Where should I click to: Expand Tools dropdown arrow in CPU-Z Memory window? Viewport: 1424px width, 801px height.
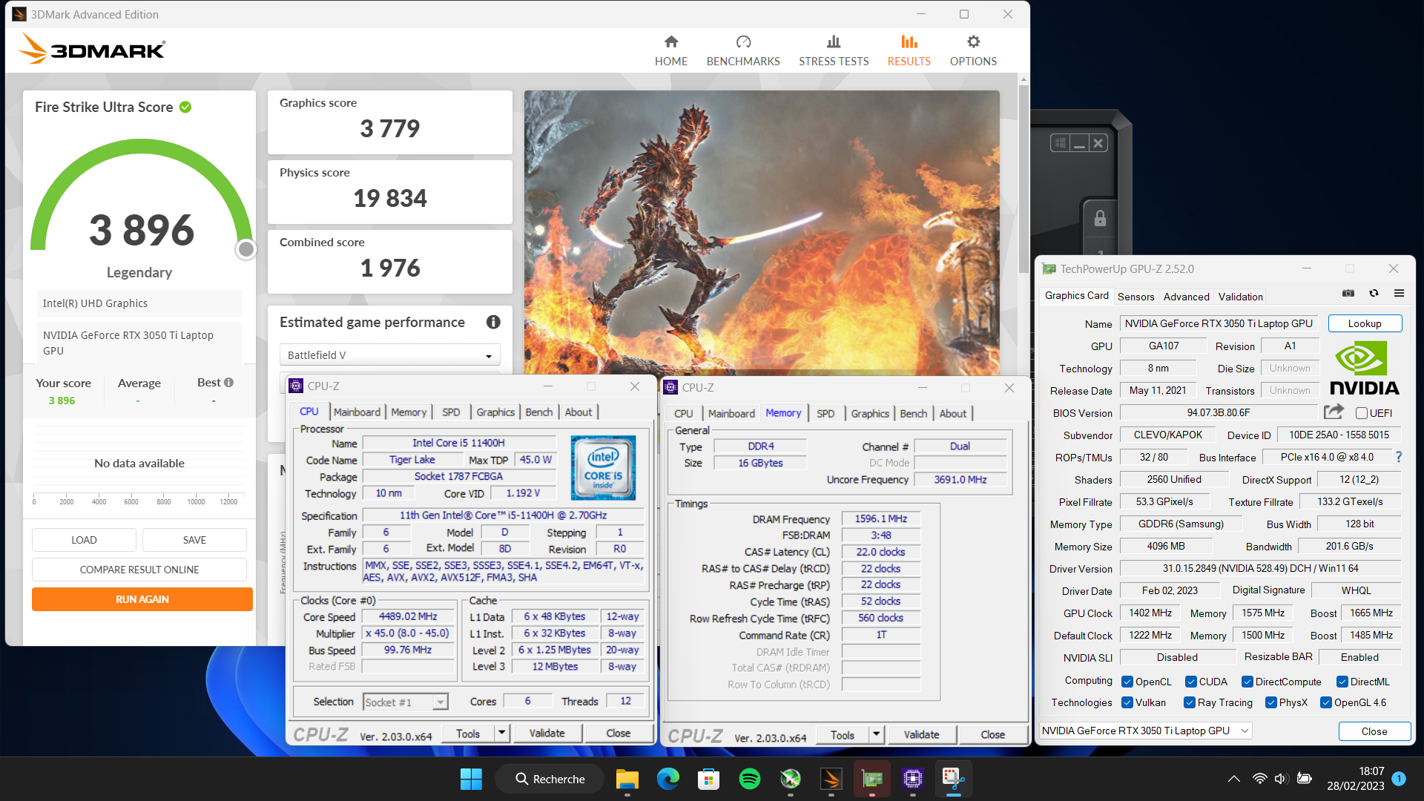pos(877,734)
